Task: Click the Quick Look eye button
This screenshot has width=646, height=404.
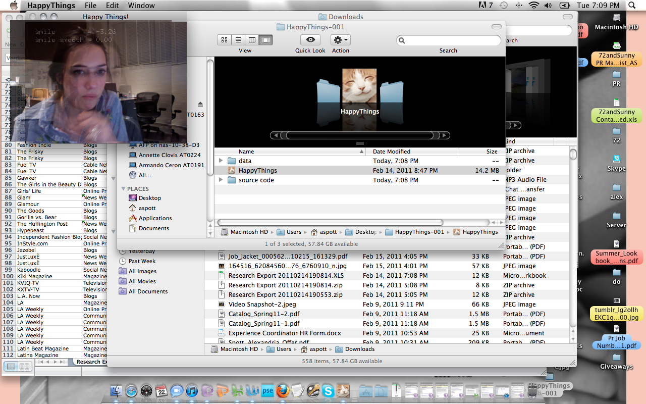Action: tap(310, 40)
